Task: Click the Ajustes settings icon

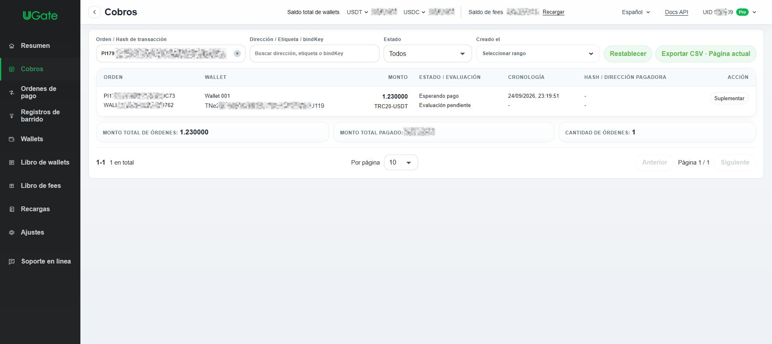Action: tap(12, 233)
